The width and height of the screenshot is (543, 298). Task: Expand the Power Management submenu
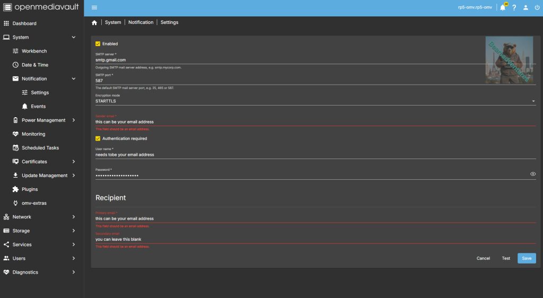43,120
